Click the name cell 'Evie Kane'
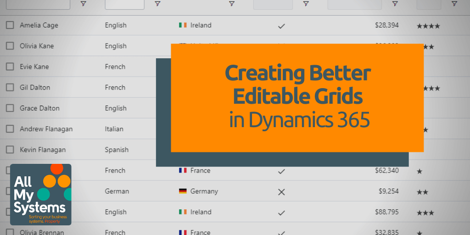This screenshot has width=470, height=235. pyautogui.click(x=34, y=67)
